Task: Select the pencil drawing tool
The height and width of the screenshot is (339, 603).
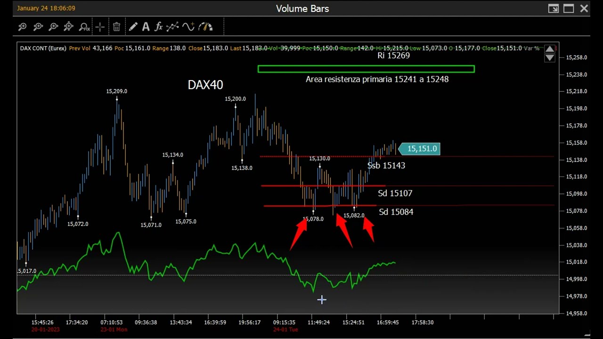Action: coord(133,27)
